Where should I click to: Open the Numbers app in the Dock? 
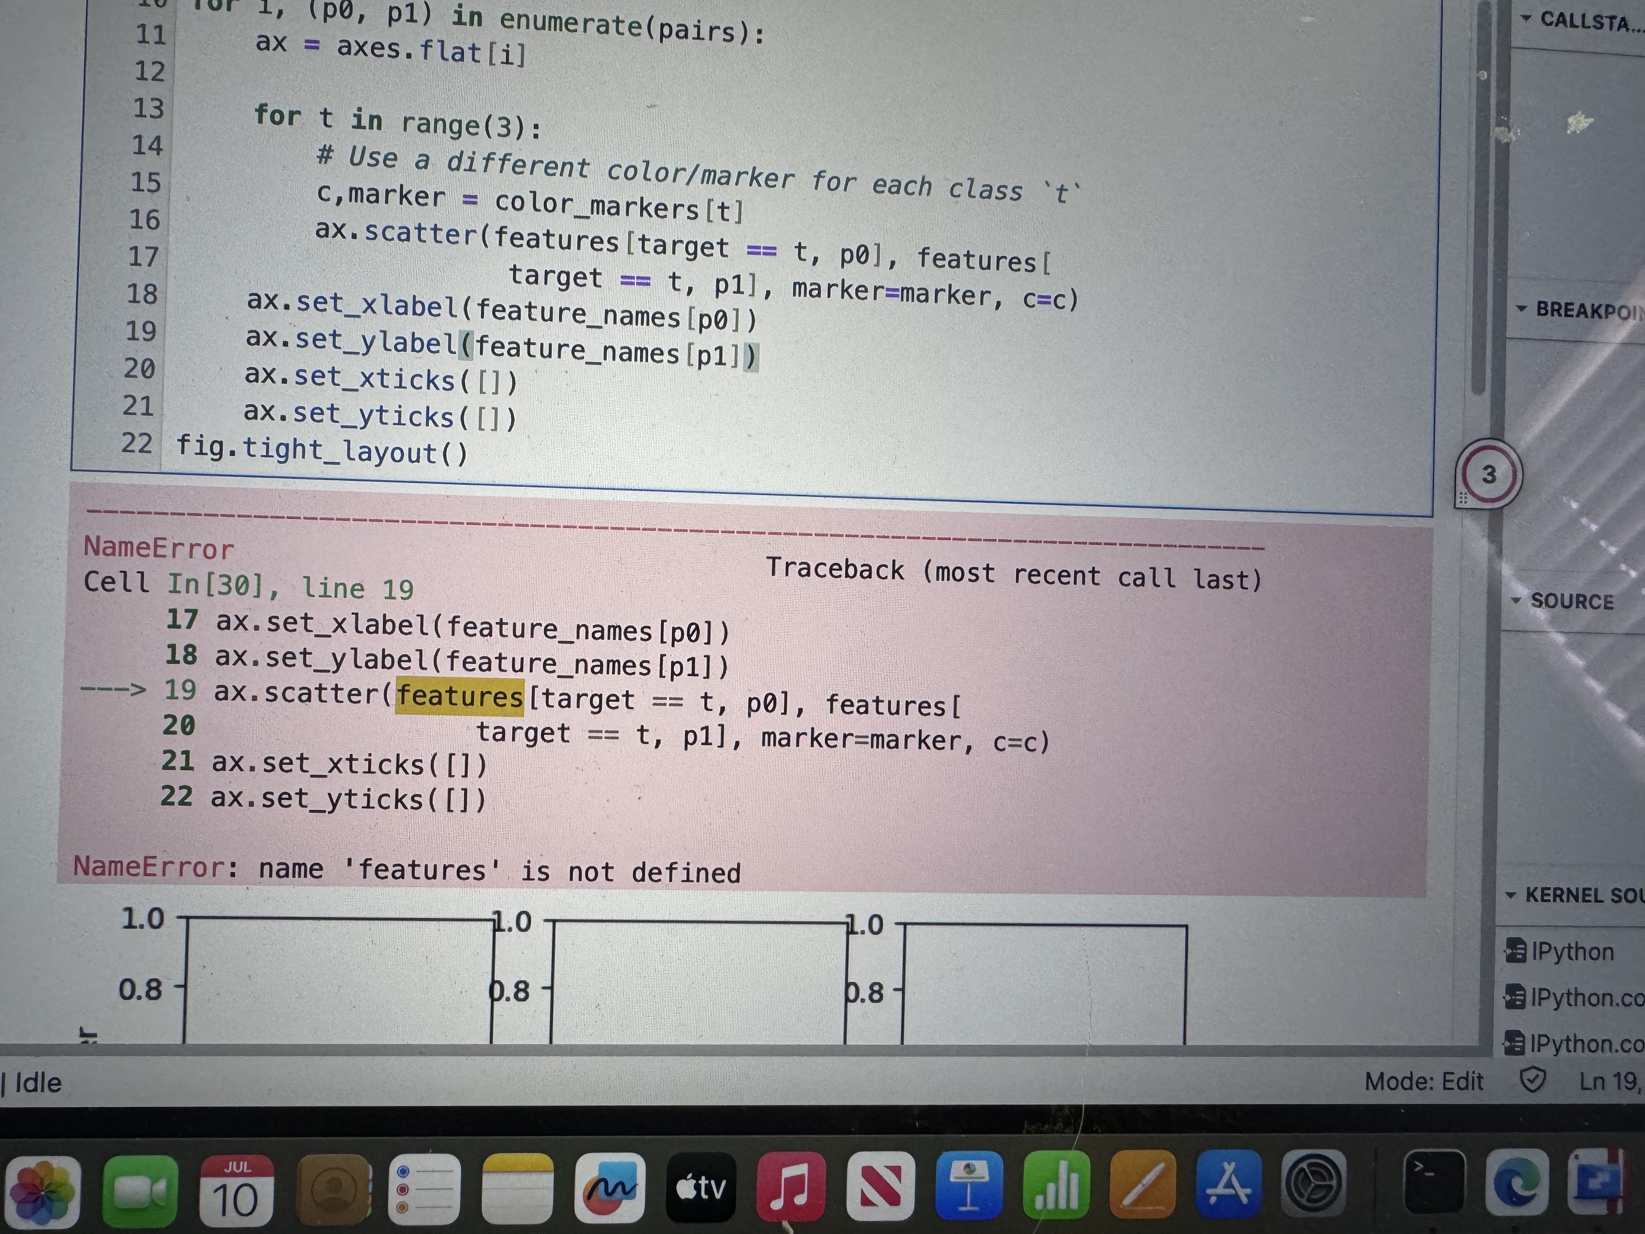(1056, 1185)
